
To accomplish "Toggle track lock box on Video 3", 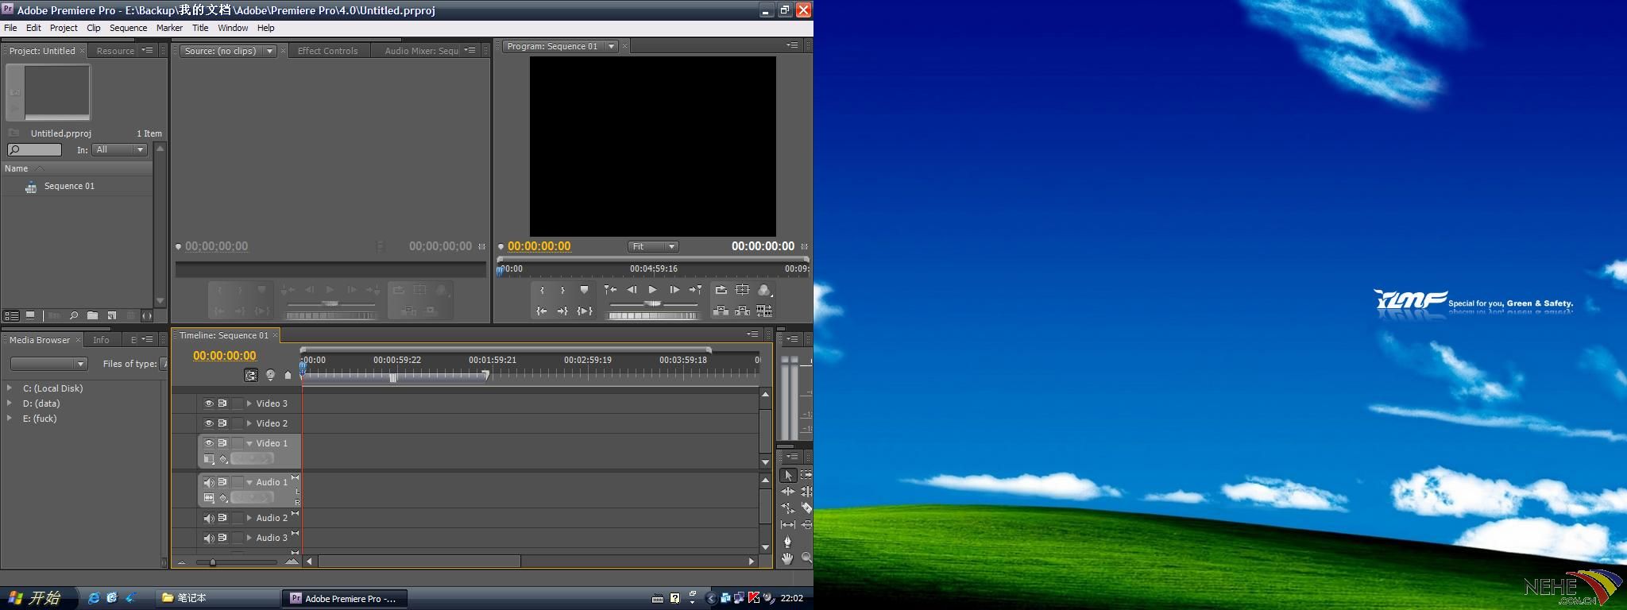I will tap(237, 403).
